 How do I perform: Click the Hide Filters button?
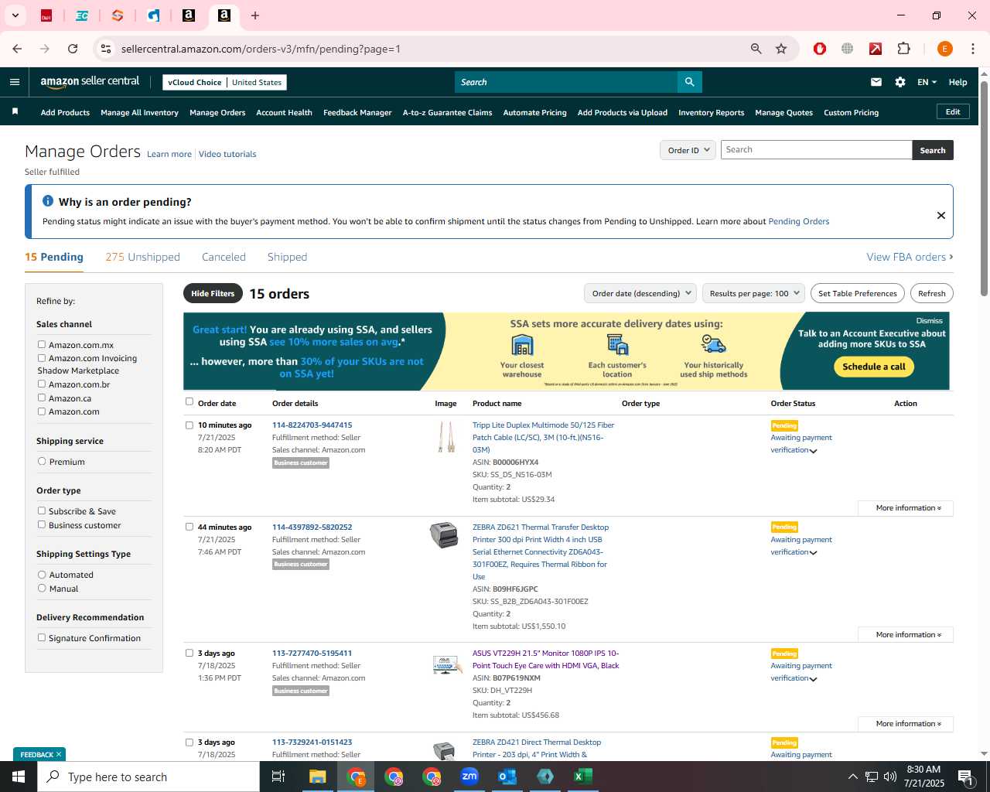213,293
